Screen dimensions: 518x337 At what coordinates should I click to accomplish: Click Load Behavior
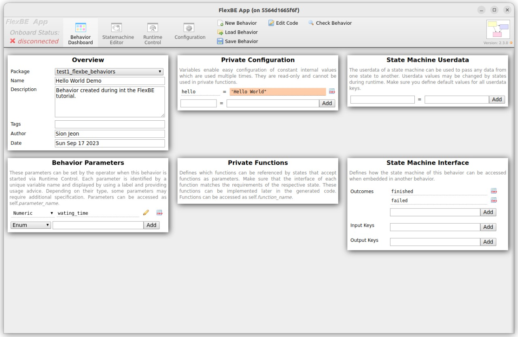pyautogui.click(x=238, y=32)
